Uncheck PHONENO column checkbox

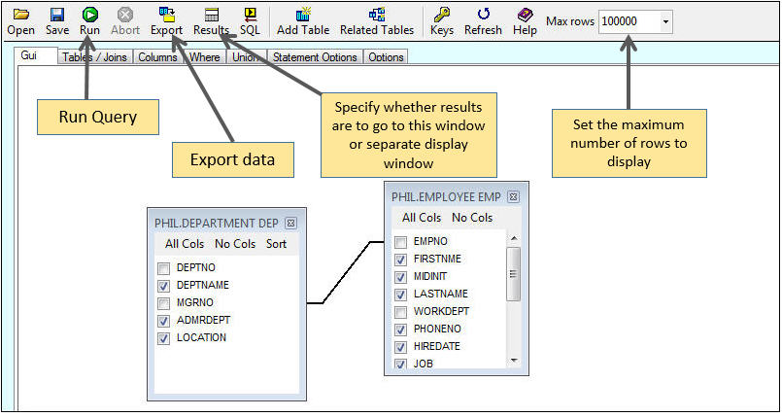point(400,330)
